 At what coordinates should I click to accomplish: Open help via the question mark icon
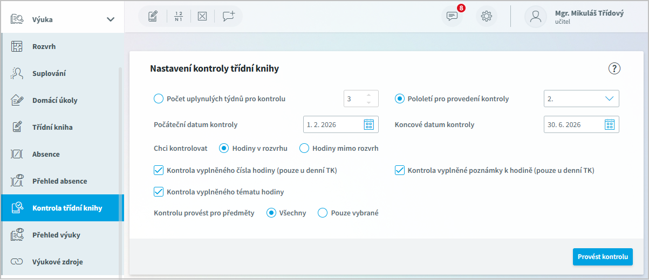coord(615,68)
